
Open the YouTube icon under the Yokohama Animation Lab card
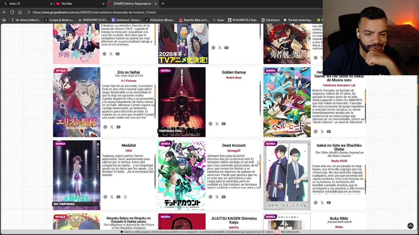pos(329,132)
